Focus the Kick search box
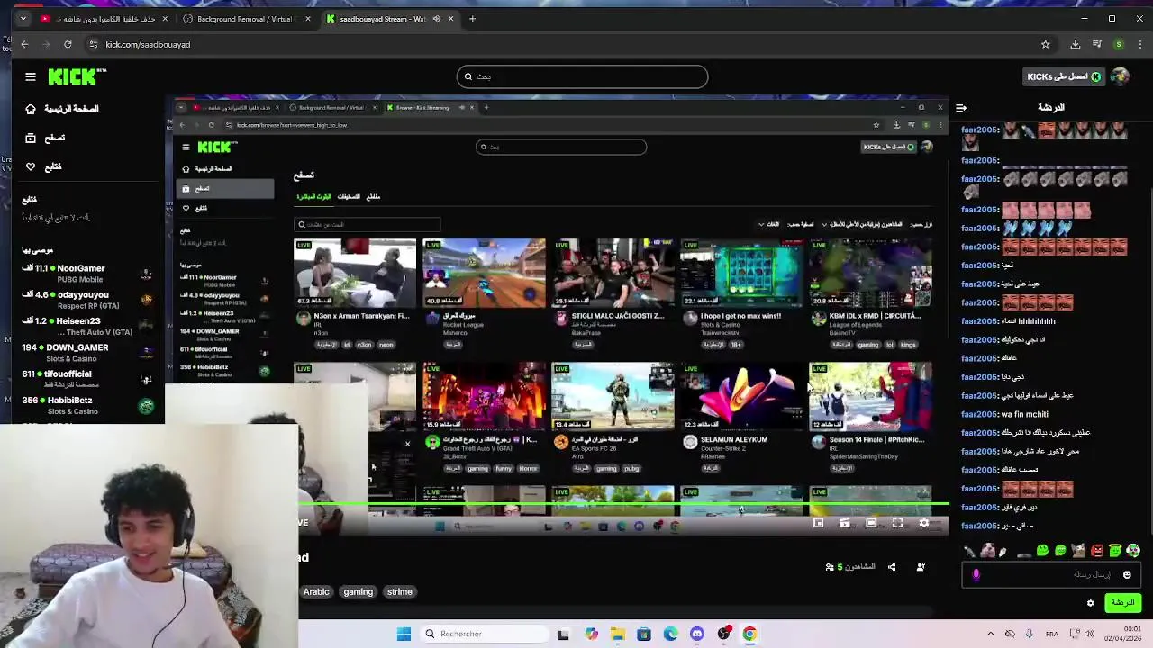The width and height of the screenshot is (1153, 648). (582, 76)
